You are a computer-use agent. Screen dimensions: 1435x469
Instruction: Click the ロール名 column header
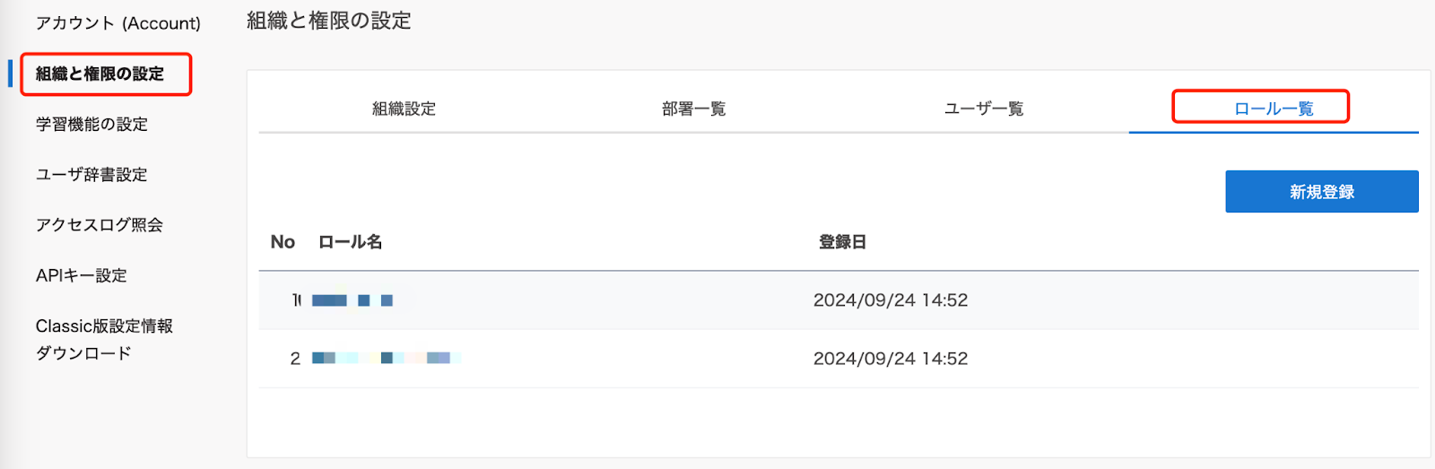[x=350, y=242]
